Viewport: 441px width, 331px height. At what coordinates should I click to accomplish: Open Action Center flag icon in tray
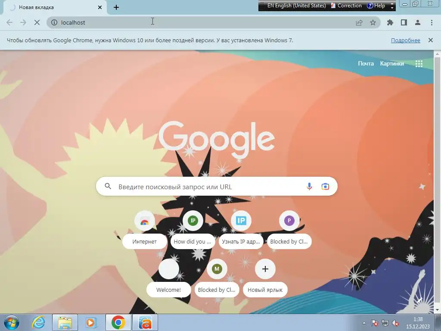374,323
